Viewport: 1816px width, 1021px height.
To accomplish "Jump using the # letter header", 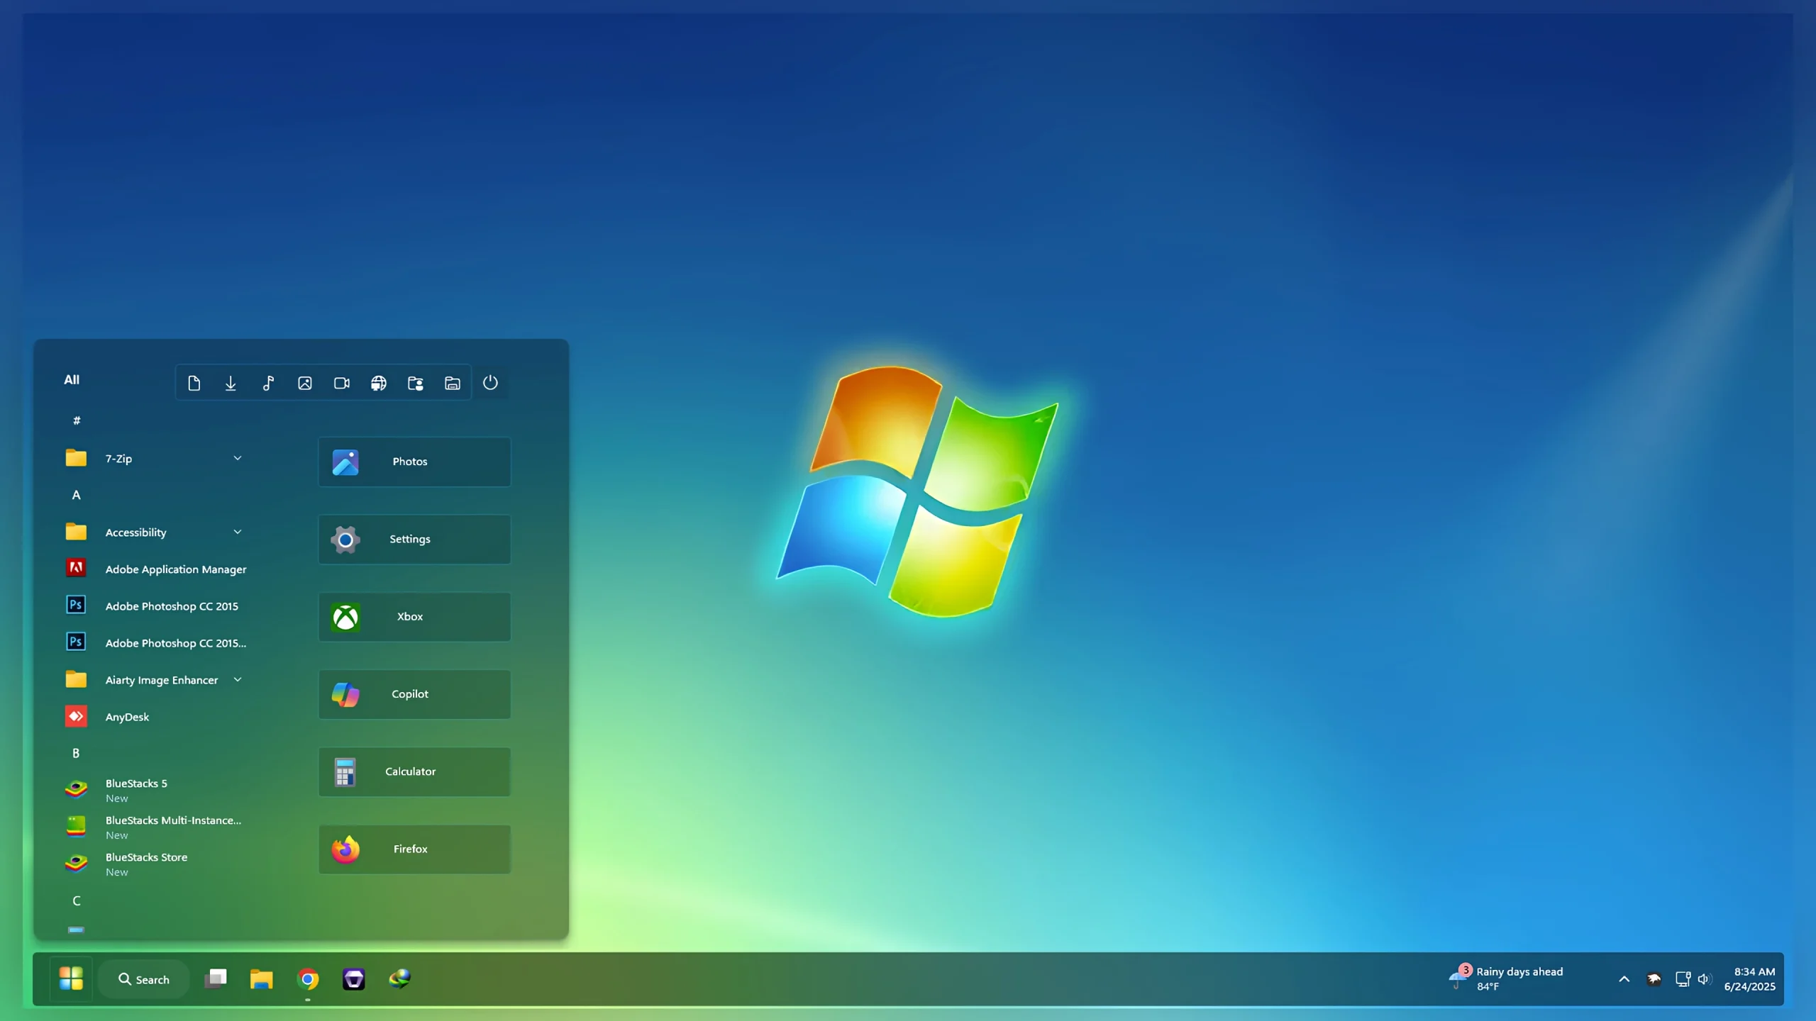I will pyautogui.click(x=77, y=420).
